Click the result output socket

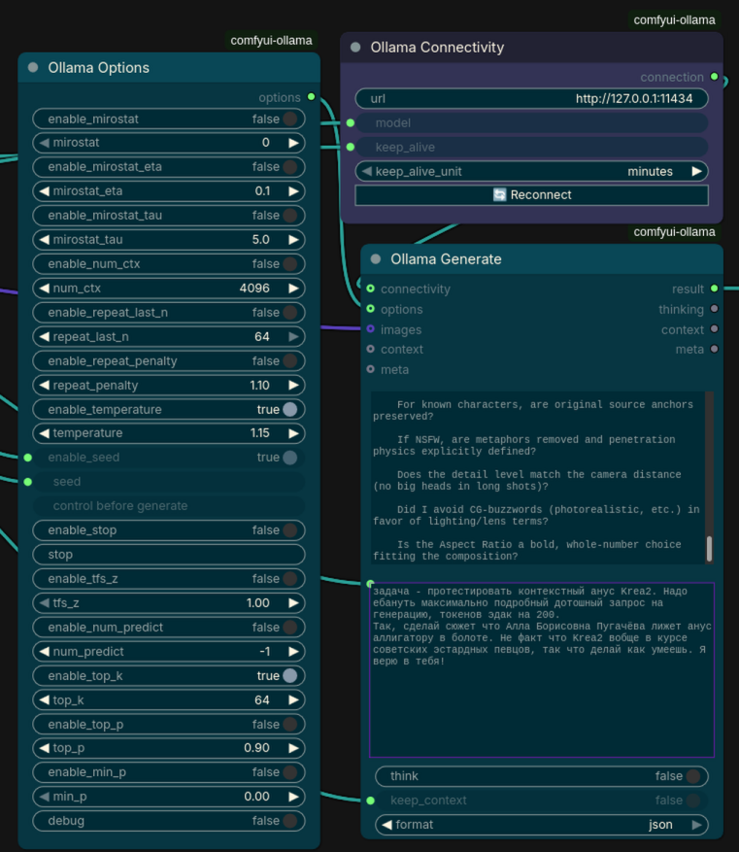[x=715, y=289]
